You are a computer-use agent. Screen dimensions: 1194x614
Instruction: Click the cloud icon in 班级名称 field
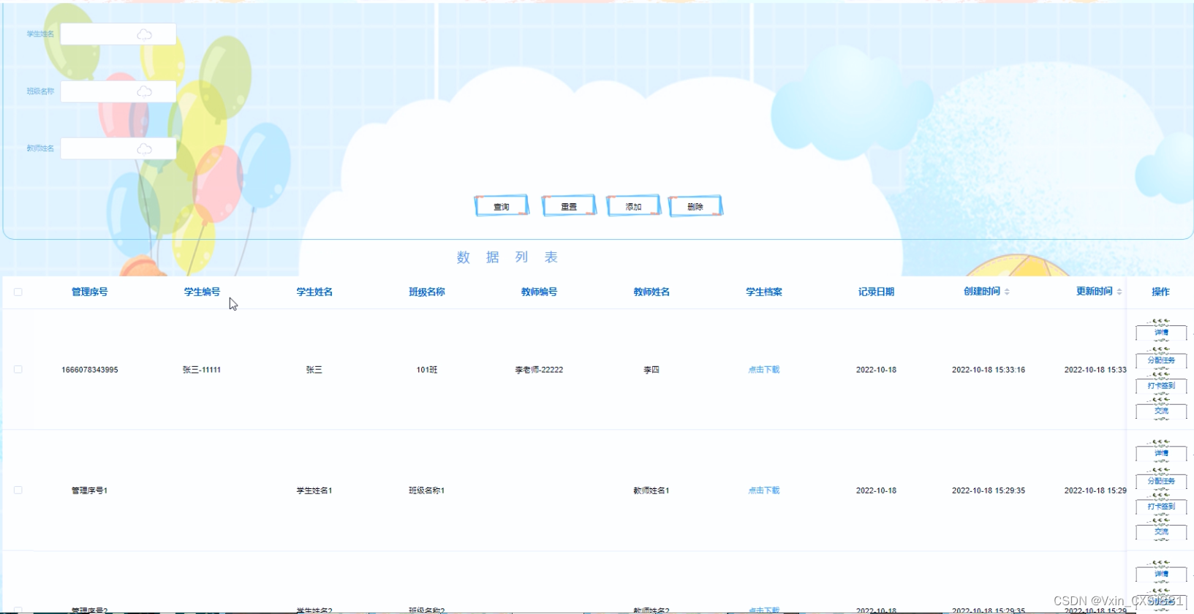coord(145,91)
